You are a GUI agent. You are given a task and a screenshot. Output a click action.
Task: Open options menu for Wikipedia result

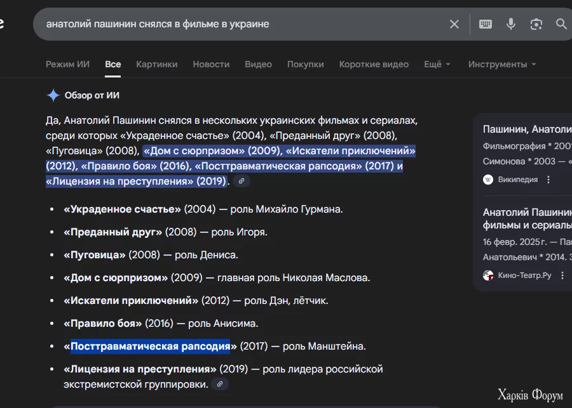point(548,180)
